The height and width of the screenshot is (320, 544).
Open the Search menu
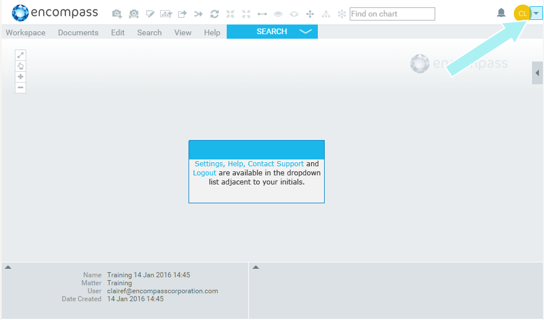(149, 32)
